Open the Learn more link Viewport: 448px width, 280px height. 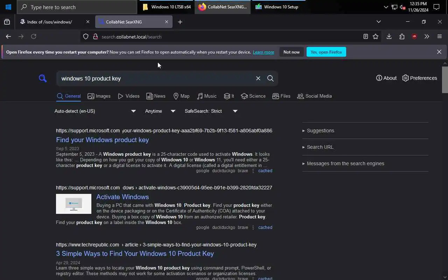(264, 52)
